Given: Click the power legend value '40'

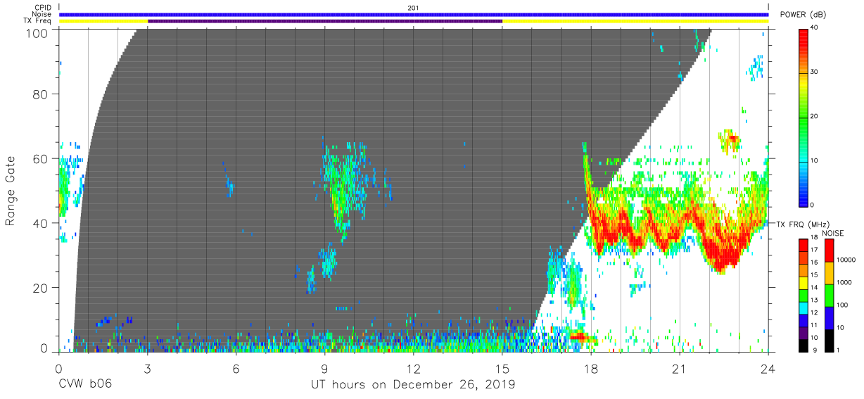Looking at the screenshot, I should 813,28.
